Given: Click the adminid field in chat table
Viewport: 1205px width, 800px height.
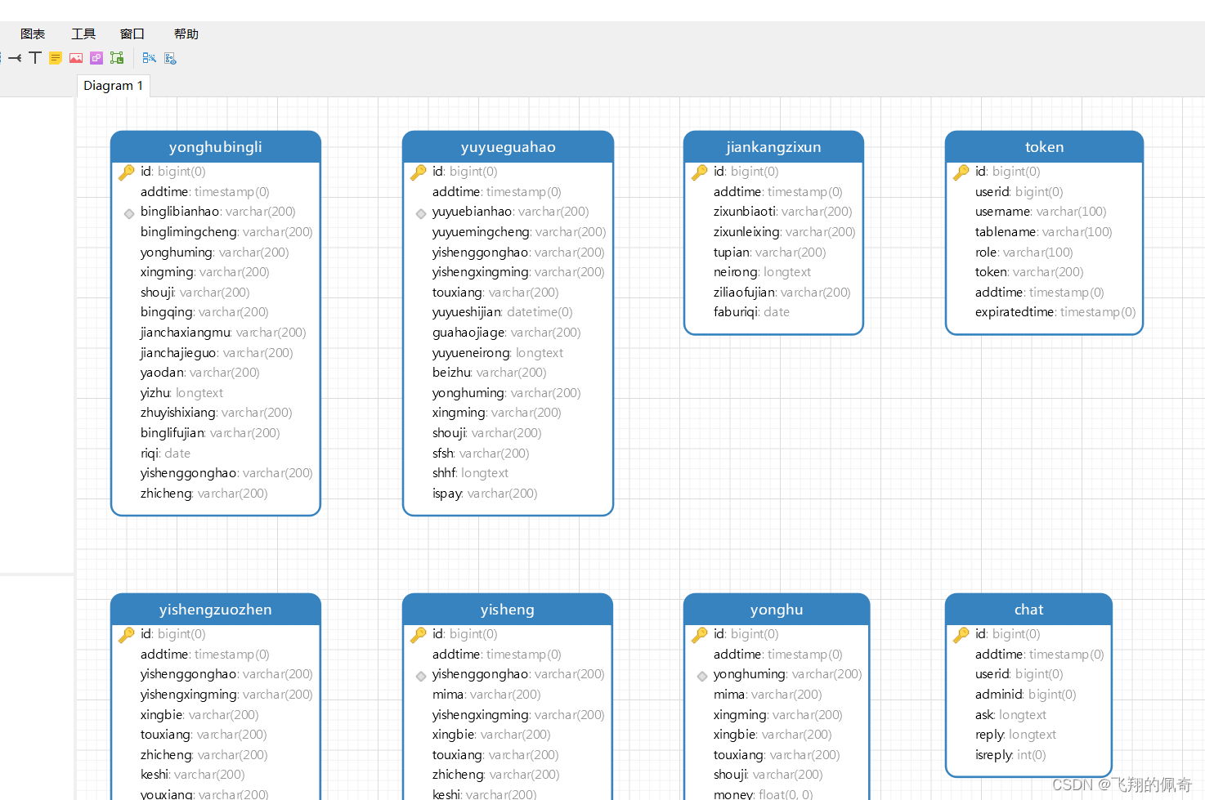Looking at the screenshot, I should point(1026,695).
